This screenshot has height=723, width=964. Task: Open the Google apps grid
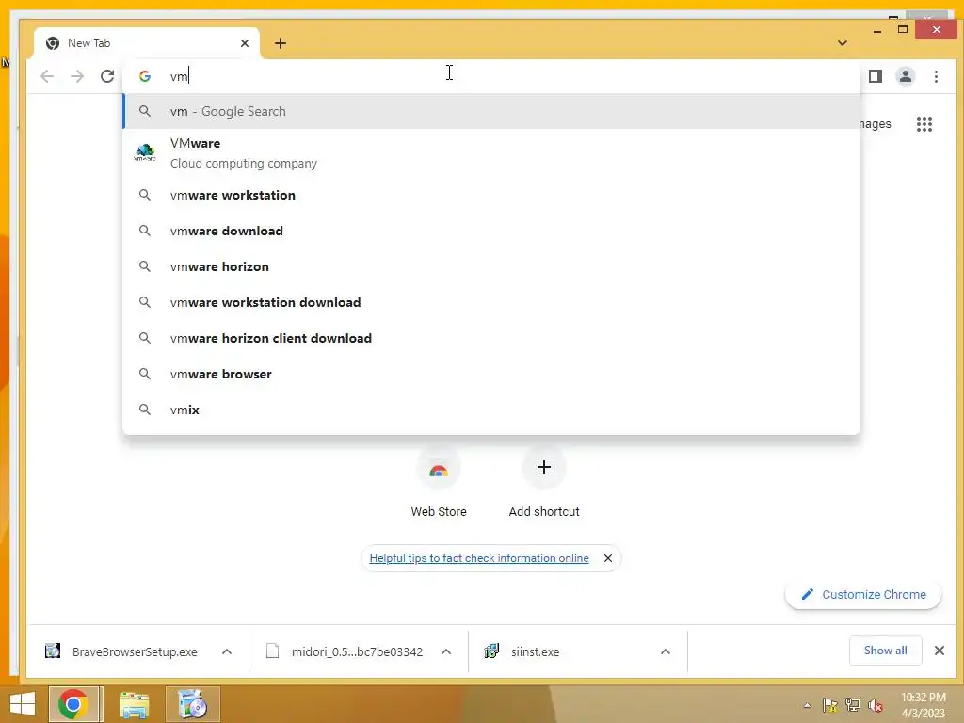924,124
